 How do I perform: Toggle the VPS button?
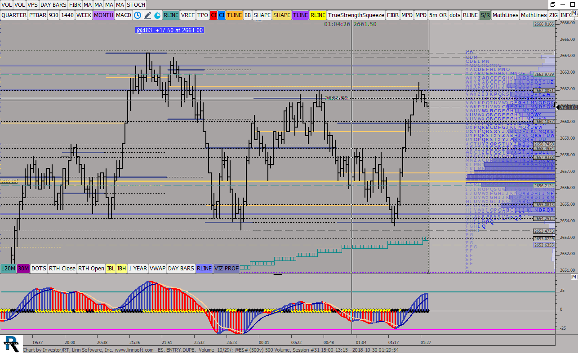(32, 4)
